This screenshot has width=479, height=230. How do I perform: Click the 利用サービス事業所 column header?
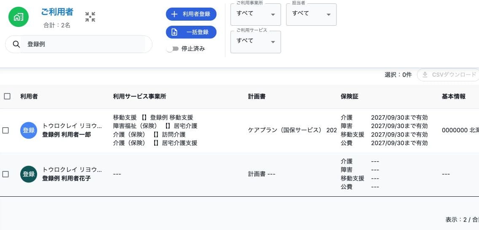[139, 96]
